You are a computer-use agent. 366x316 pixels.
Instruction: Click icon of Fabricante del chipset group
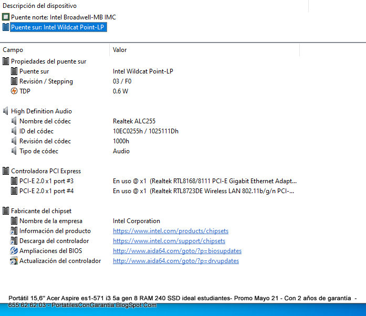[6, 211]
